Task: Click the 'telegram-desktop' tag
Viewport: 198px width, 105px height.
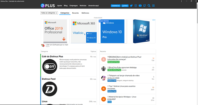Action: [x=128, y=81]
